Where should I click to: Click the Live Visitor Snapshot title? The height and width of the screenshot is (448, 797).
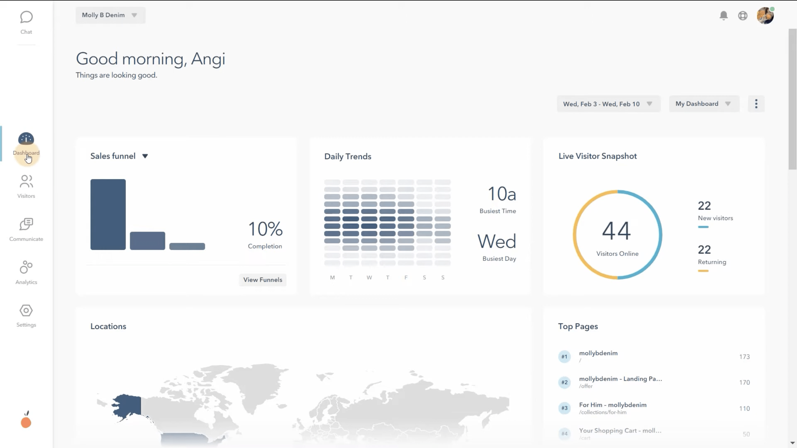(597, 156)
